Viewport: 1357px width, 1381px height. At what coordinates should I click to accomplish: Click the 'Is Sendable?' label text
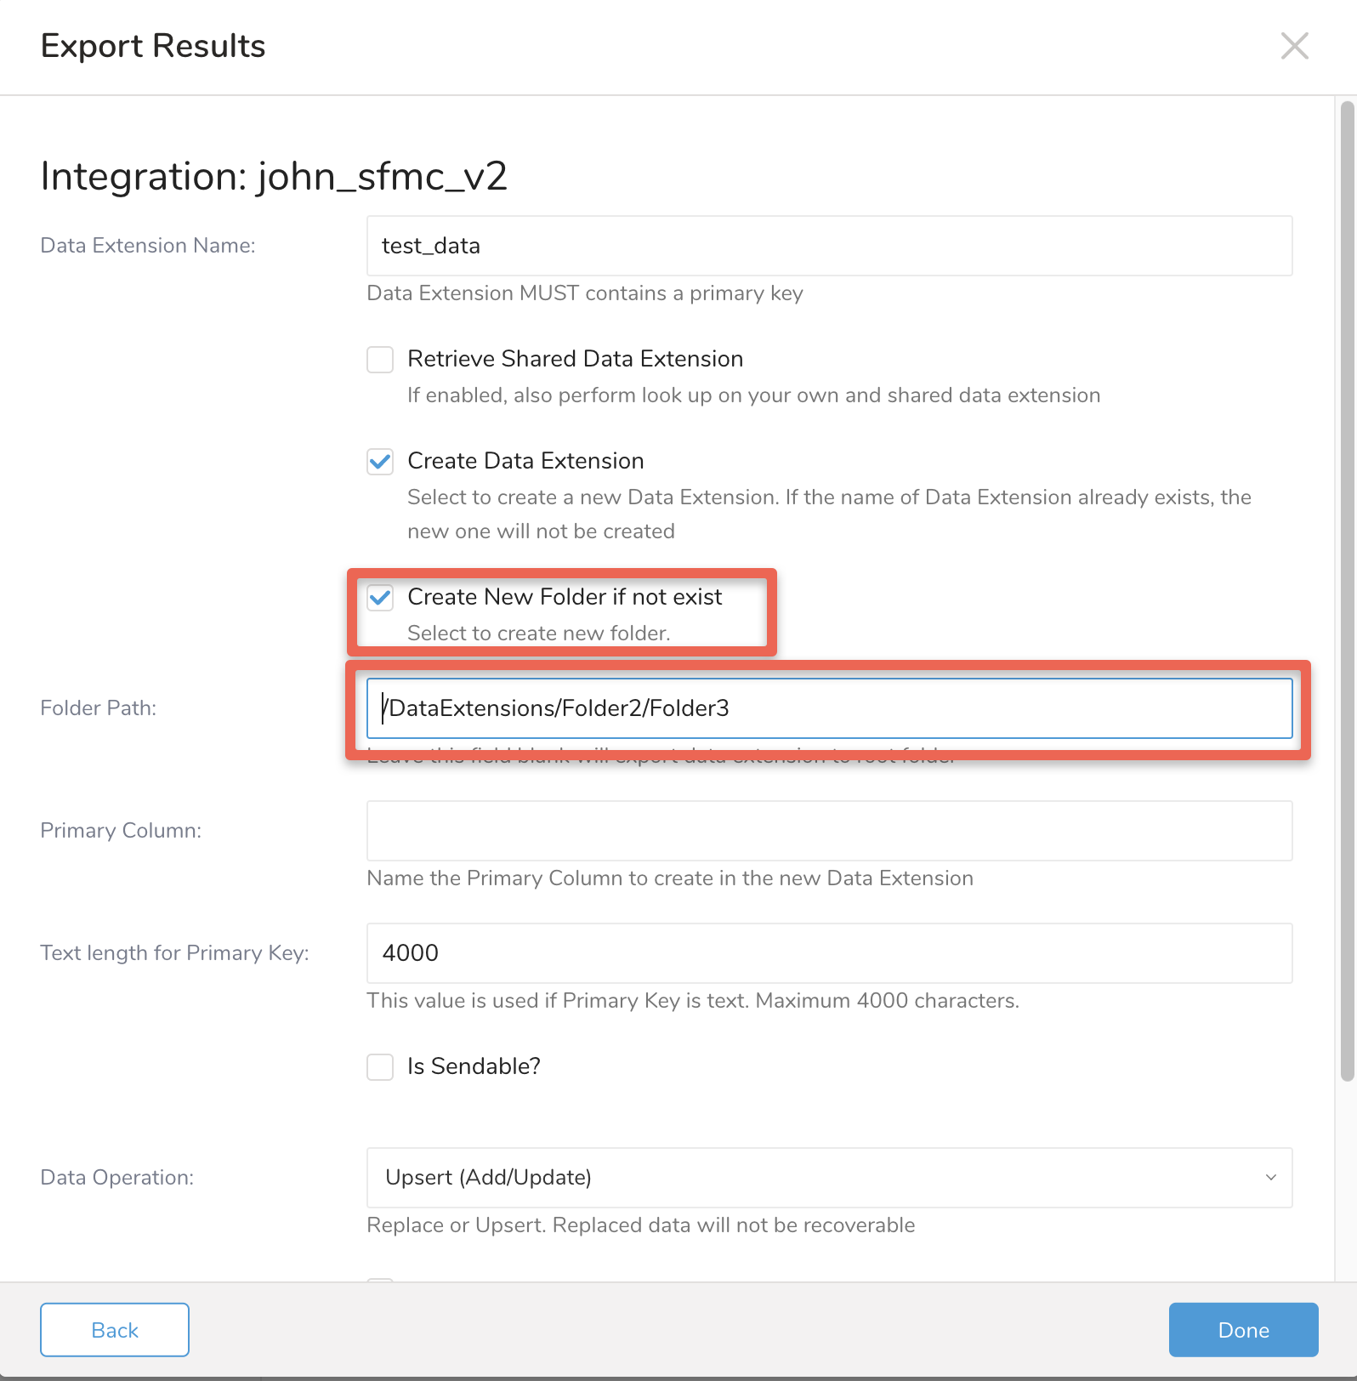tap(474, 1066)
